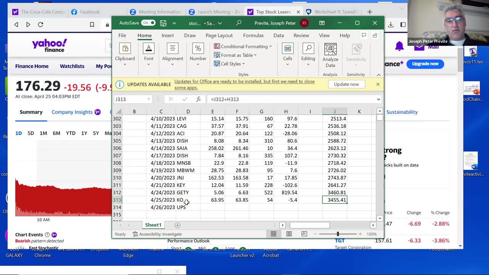Switch to the Review ribbon tab
Image resolution: width=489 pixels, height=275 pixels.
point(301,36)
